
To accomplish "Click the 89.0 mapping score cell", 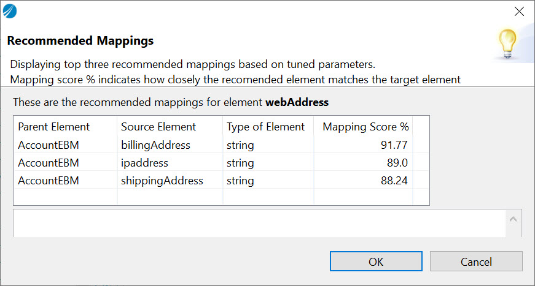I will (x=396, y=163).
